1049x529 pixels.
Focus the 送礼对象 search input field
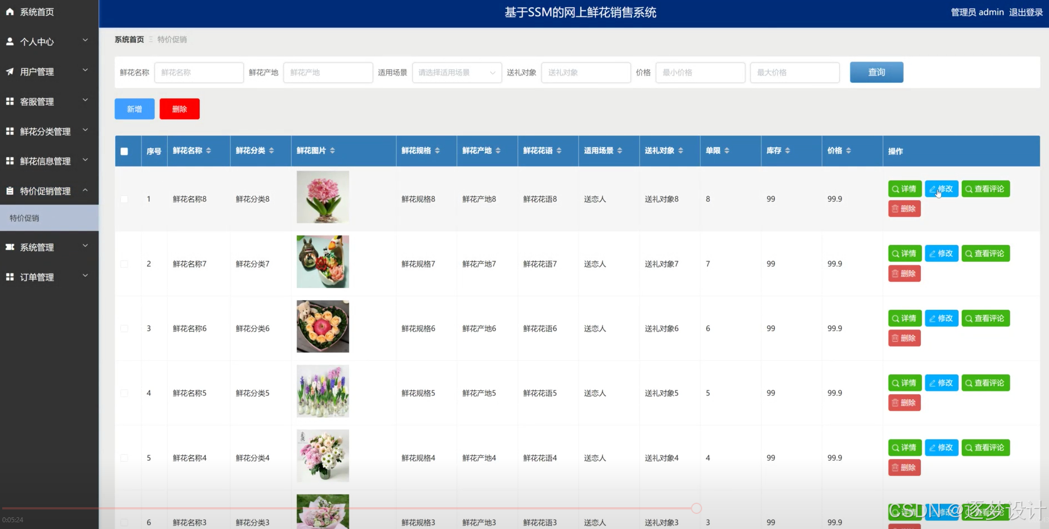click(x=586, y=73)
